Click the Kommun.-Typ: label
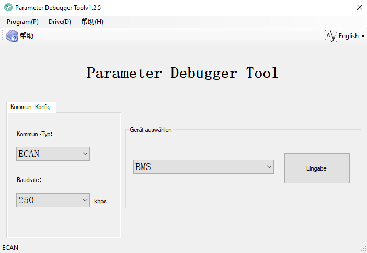The width and height of the screenshot is (367, 253). point(35,134)
